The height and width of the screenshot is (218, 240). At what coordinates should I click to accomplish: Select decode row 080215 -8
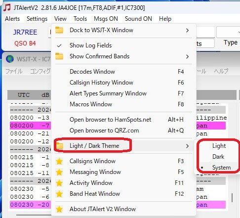31,165
